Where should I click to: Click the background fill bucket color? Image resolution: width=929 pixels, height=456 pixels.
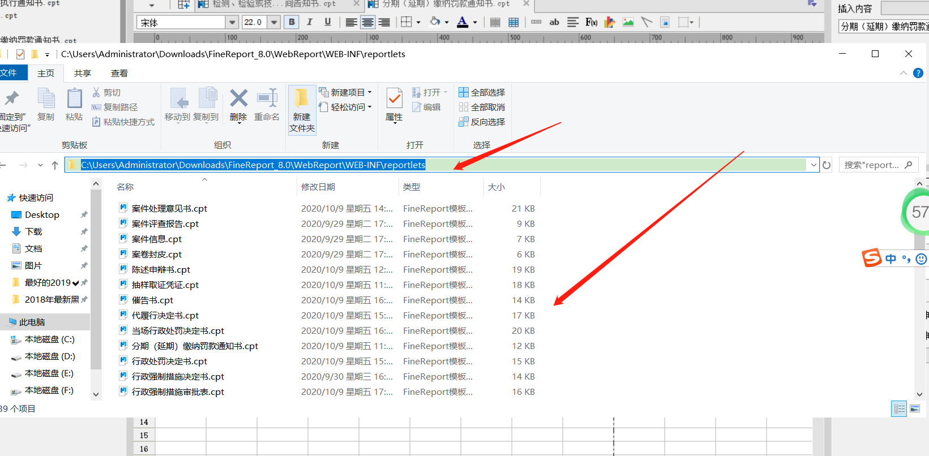[435, 22]
